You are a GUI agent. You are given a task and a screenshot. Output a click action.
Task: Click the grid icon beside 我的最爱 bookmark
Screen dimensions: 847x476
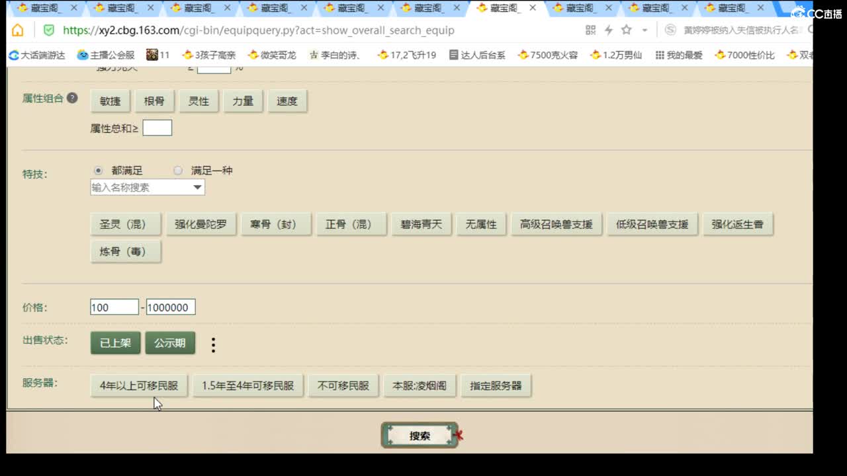658,55
